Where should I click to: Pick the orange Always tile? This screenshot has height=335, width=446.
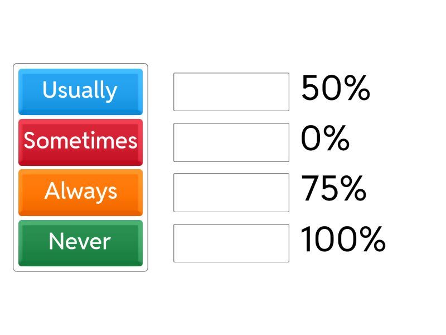tap(80, 192)
